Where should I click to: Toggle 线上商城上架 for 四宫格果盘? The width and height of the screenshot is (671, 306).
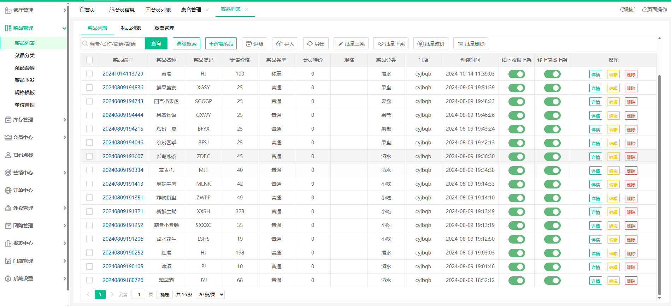click(552, 102)
